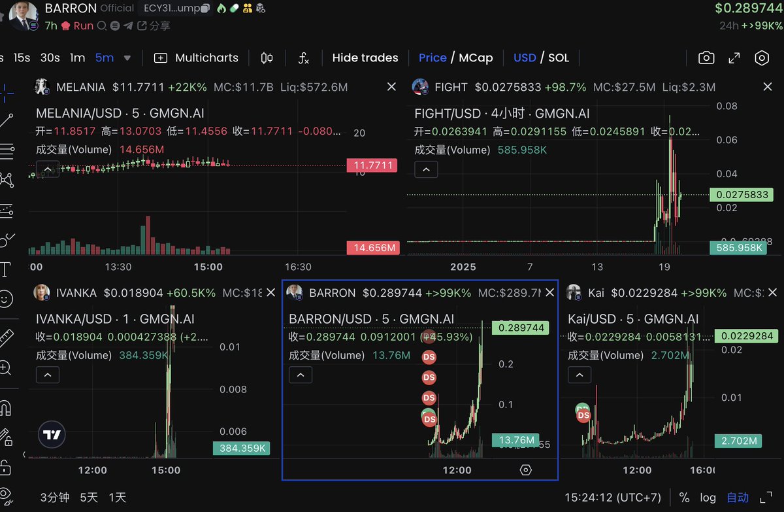Select the 5m timeframe
784x512 pixels.
pos(104,58)
